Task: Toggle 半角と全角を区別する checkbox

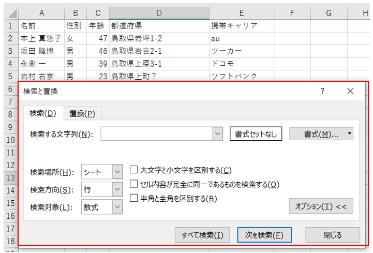Action: coord(133,198)
